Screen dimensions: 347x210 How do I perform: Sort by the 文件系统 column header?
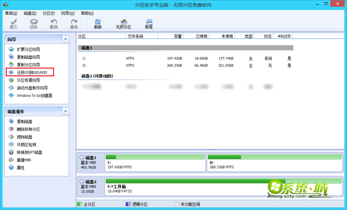[x=141, y=36]
